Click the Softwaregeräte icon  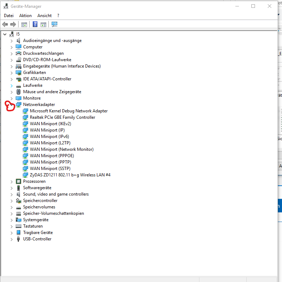pos(19,188)
